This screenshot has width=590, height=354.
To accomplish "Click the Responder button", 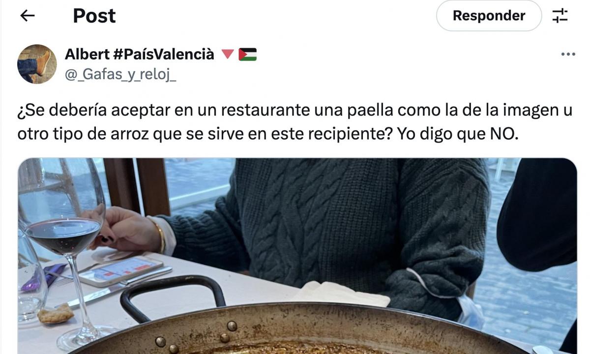I will pyautogui.click(x=489, y=16).
